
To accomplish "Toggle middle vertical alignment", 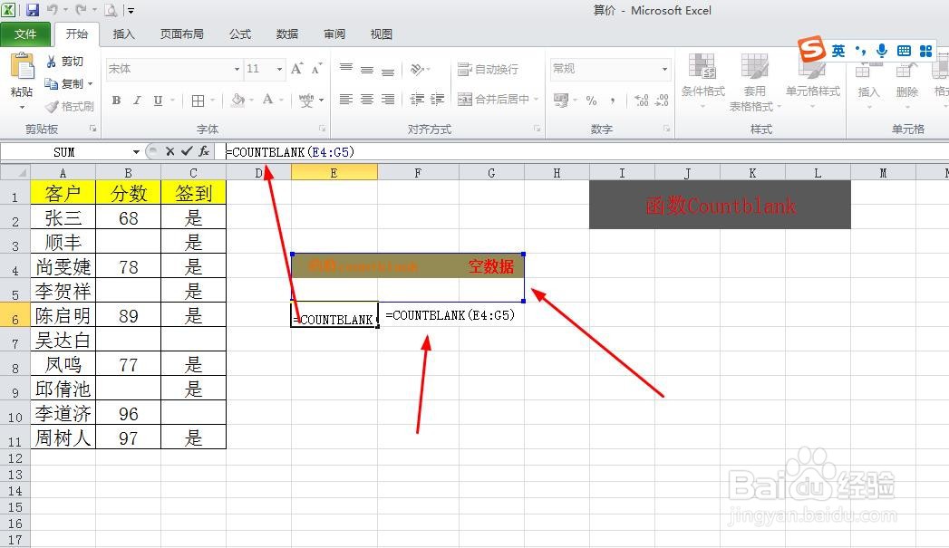I will 367,68.
